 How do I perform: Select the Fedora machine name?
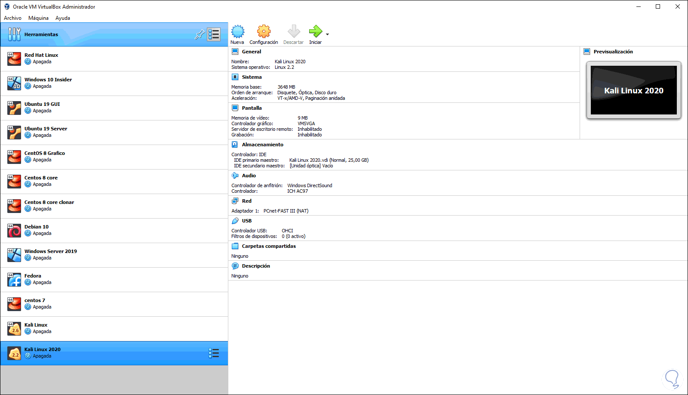pos(33,276)
